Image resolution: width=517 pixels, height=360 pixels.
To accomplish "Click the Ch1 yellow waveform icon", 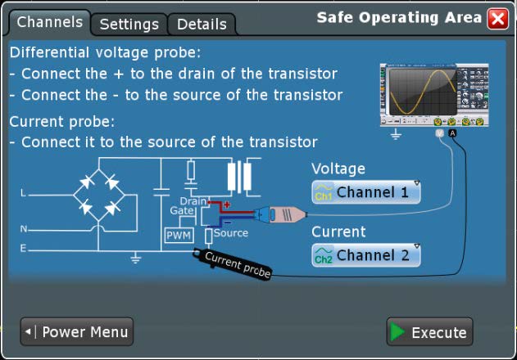I will pyautogui.click(x=323, y=192).
